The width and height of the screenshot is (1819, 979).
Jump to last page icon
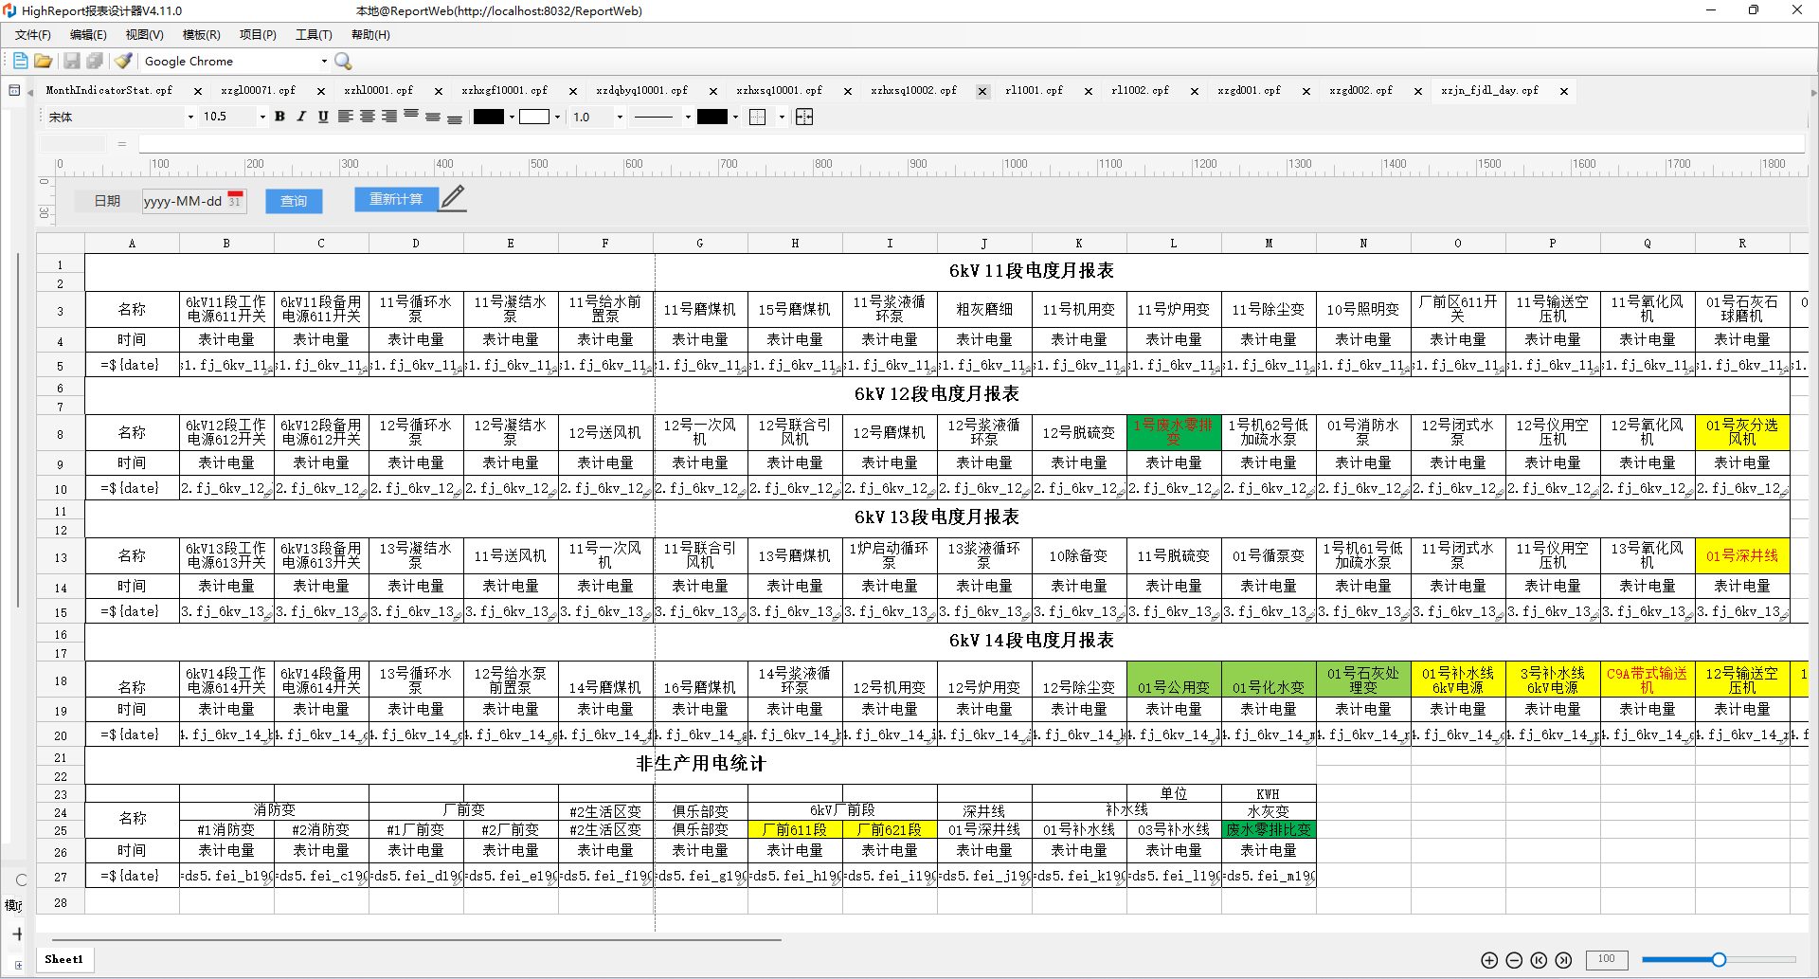1563,960
